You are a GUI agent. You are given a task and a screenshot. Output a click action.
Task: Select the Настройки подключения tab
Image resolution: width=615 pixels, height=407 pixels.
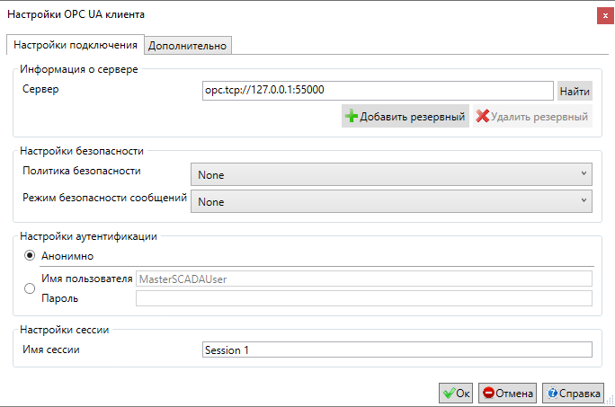(76, 45)
